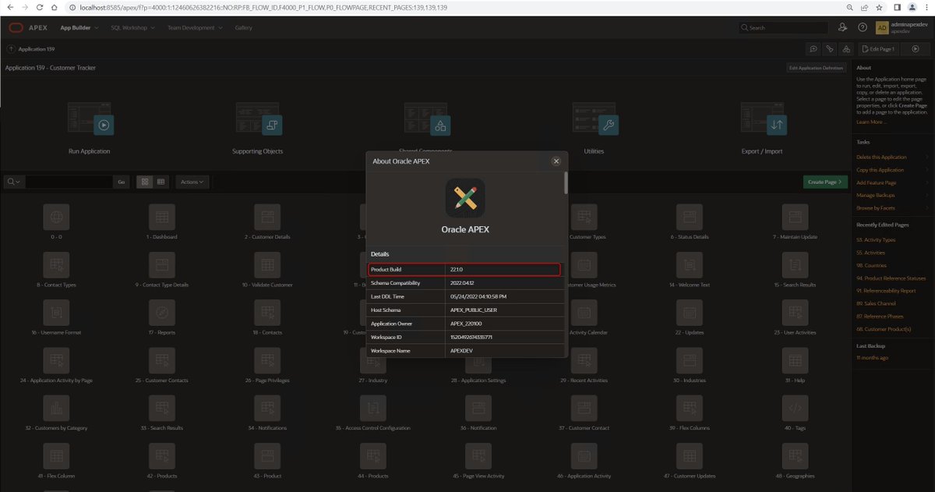Expand the Delete this Application task arrow
Viewport: 935px width, 492px height.
(x=927, y=157)
